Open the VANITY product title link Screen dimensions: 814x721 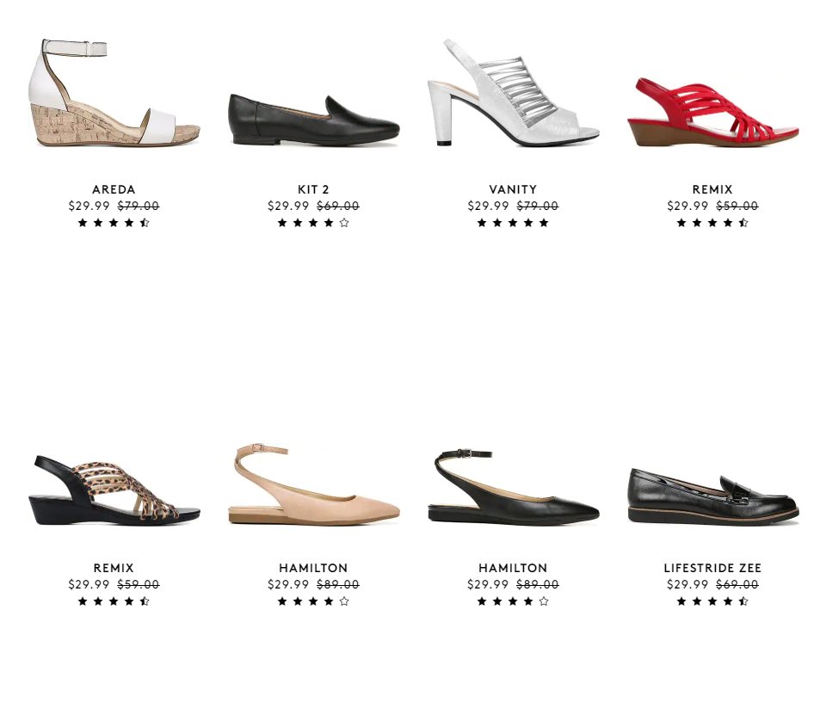click(513, 189)
